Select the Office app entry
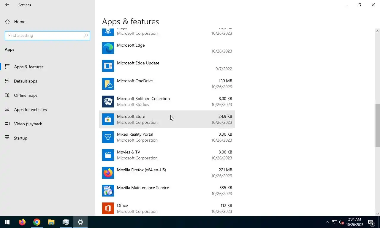380x228 pixels. pyautogui.click(x=167, y=208)
